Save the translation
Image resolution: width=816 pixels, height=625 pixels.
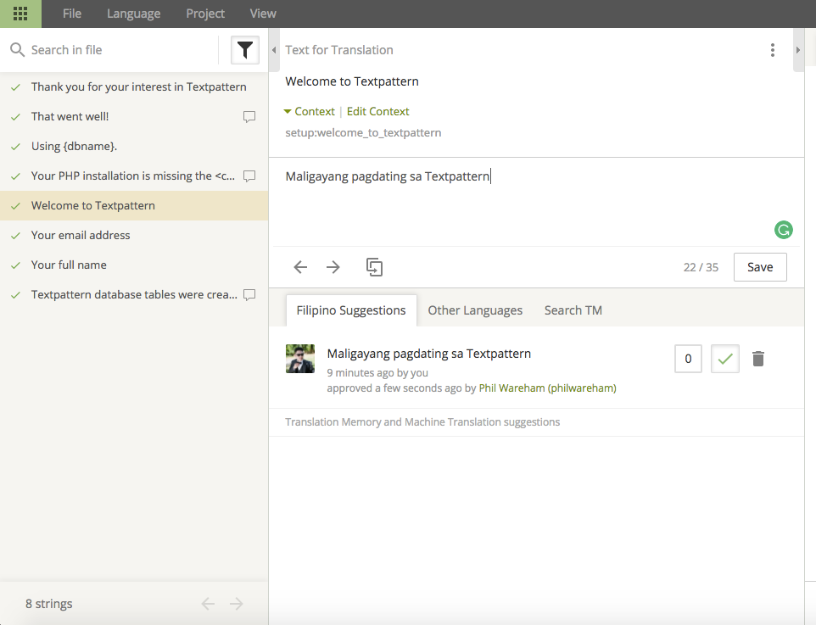[x=760, y=267]
